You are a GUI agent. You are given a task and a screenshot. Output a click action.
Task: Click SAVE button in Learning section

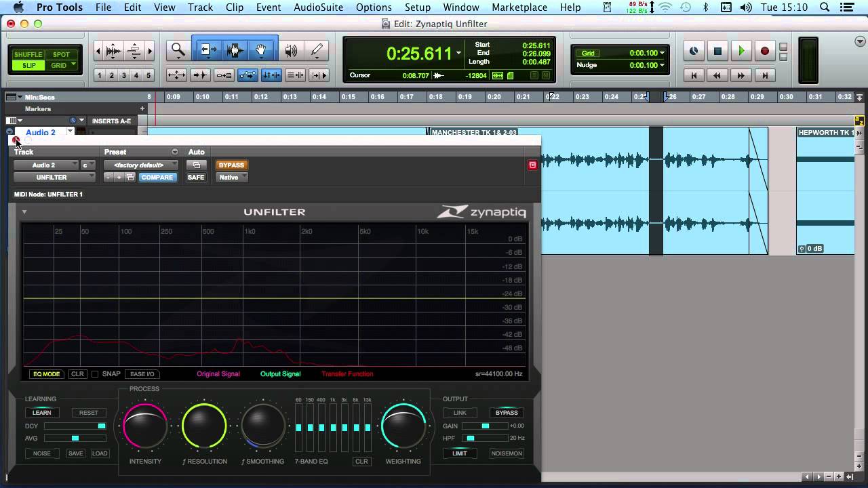click(75, 453)
